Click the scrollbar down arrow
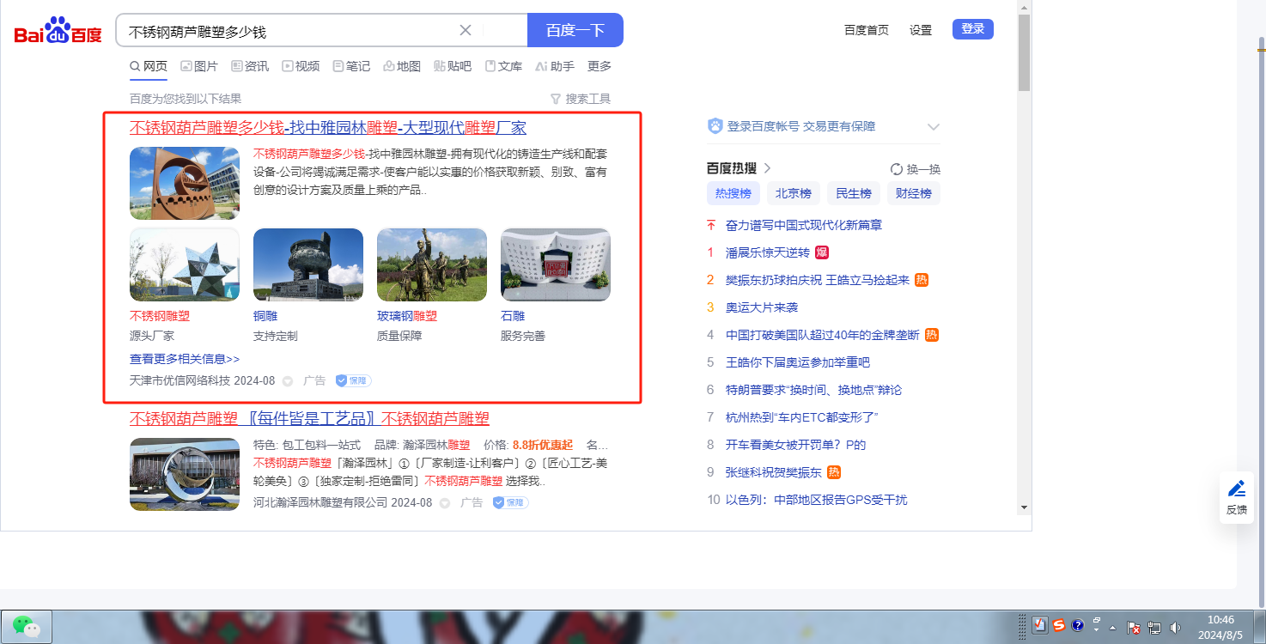Image resolution: width=1266 pixels, height=644 pixels. 1024,508
